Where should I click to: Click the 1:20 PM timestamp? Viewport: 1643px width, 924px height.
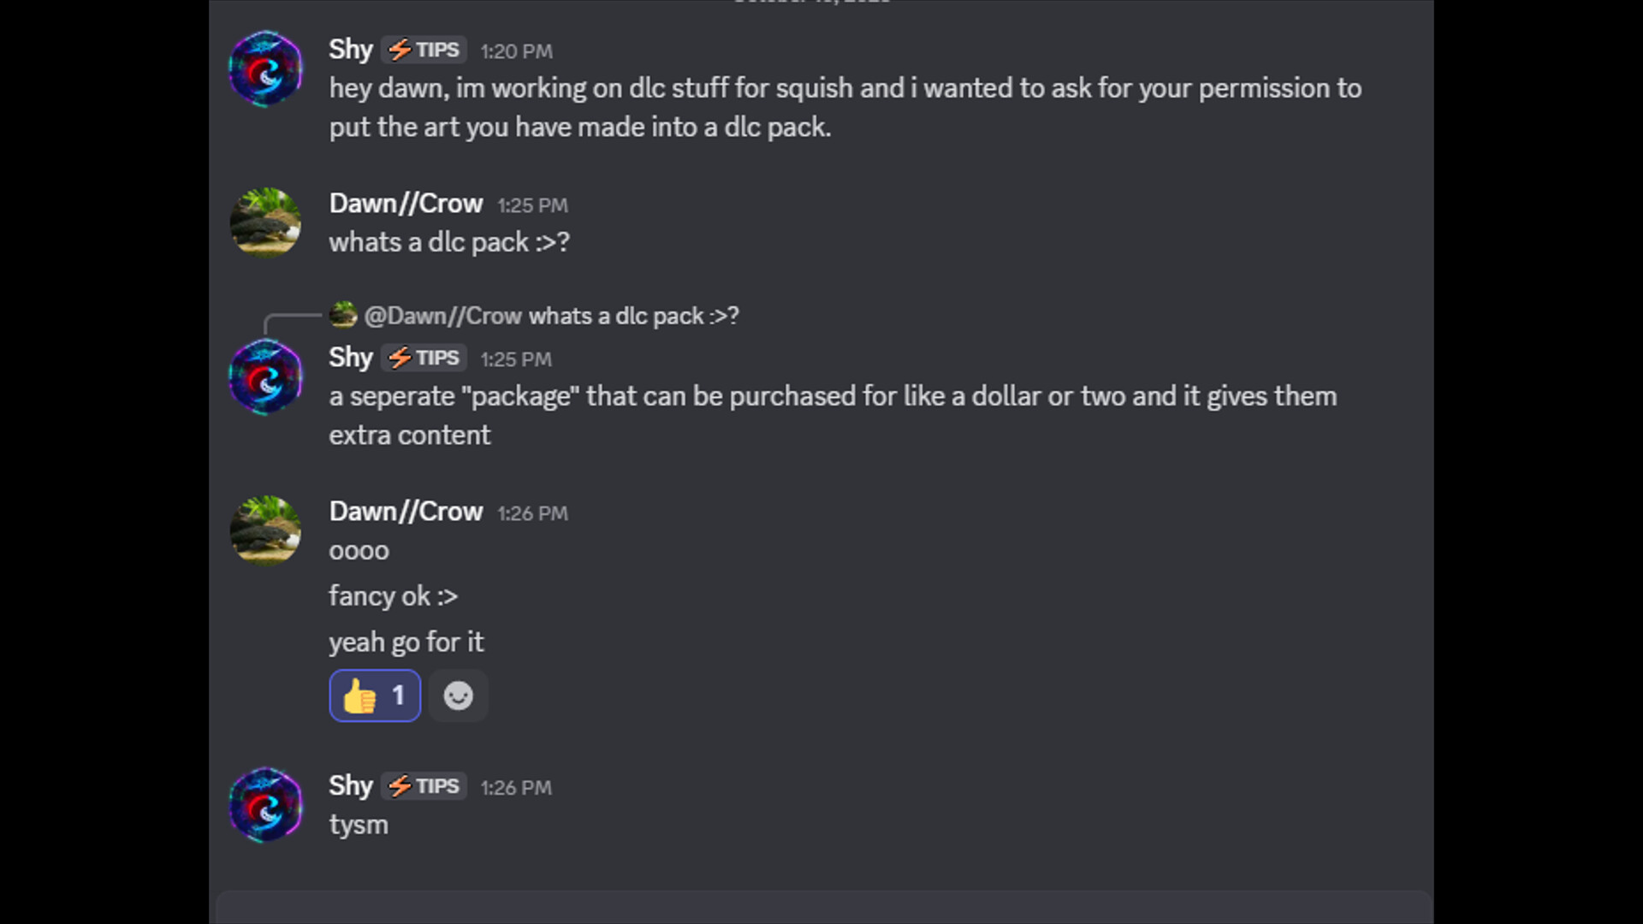516,51
